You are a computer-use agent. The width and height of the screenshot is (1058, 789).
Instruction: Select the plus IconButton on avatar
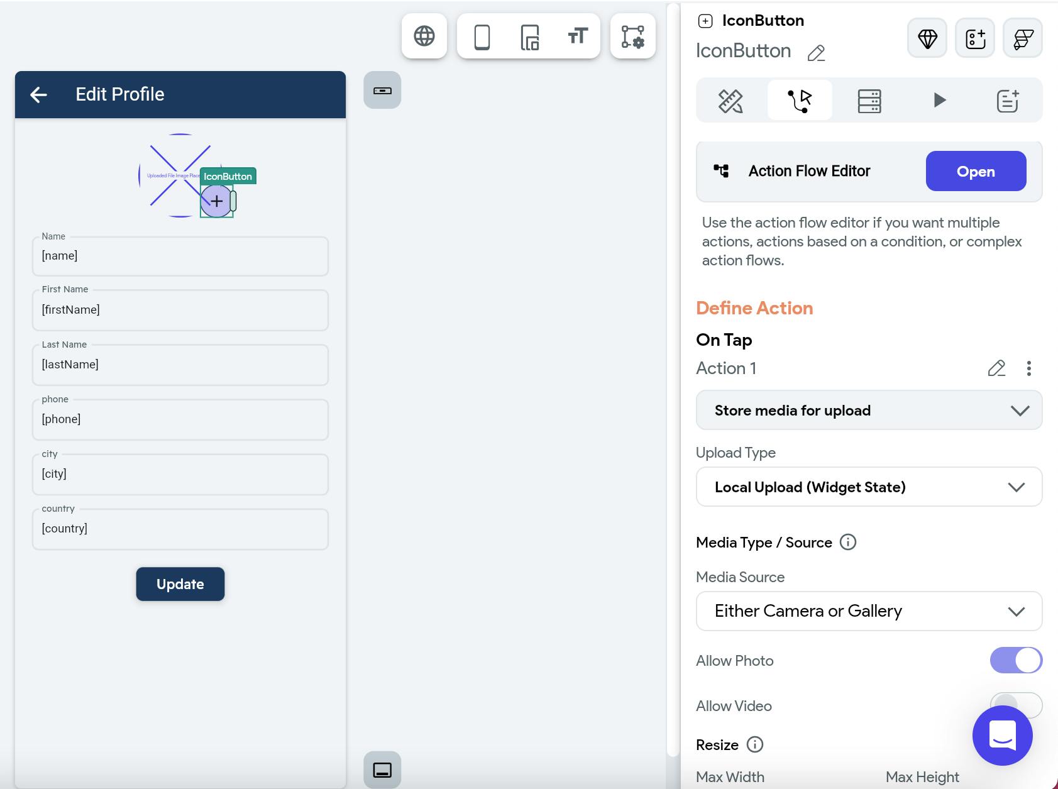[x=216, y=201]
